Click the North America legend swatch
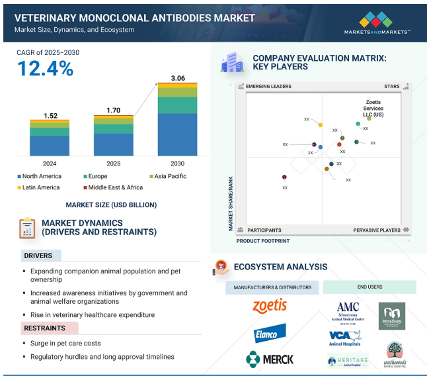This screenshot has height=376, width=427. 19,177
